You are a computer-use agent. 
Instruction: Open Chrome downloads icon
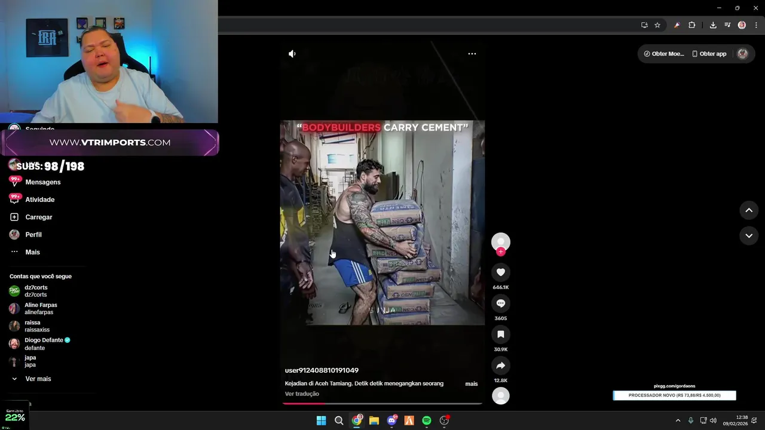pos(713,25)
